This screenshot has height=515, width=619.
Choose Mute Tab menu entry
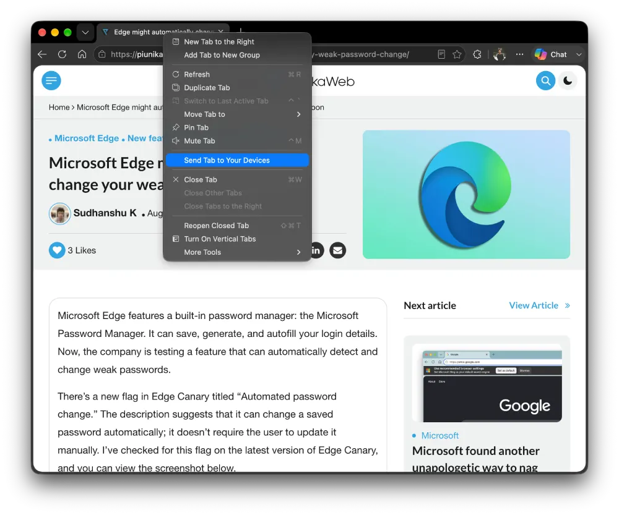[x=237, y=141]
